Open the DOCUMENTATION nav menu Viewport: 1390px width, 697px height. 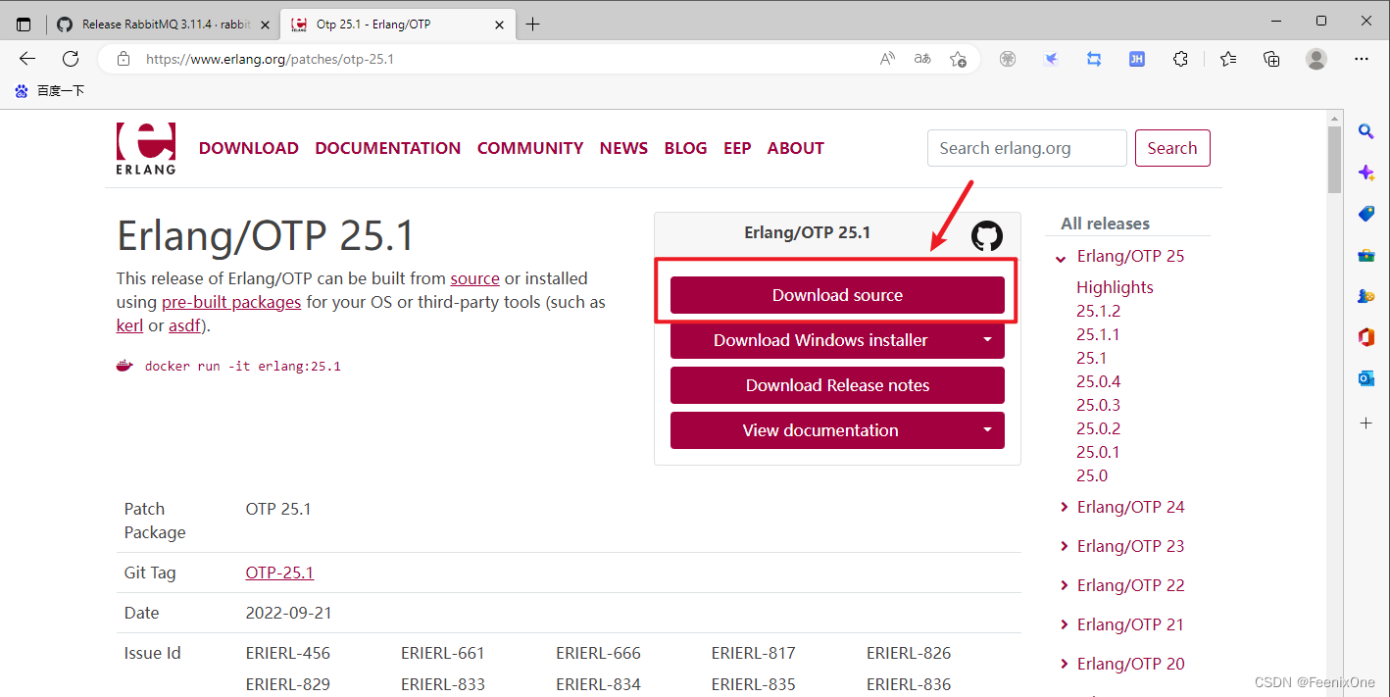pyautogui.click(x=388, y=148)
